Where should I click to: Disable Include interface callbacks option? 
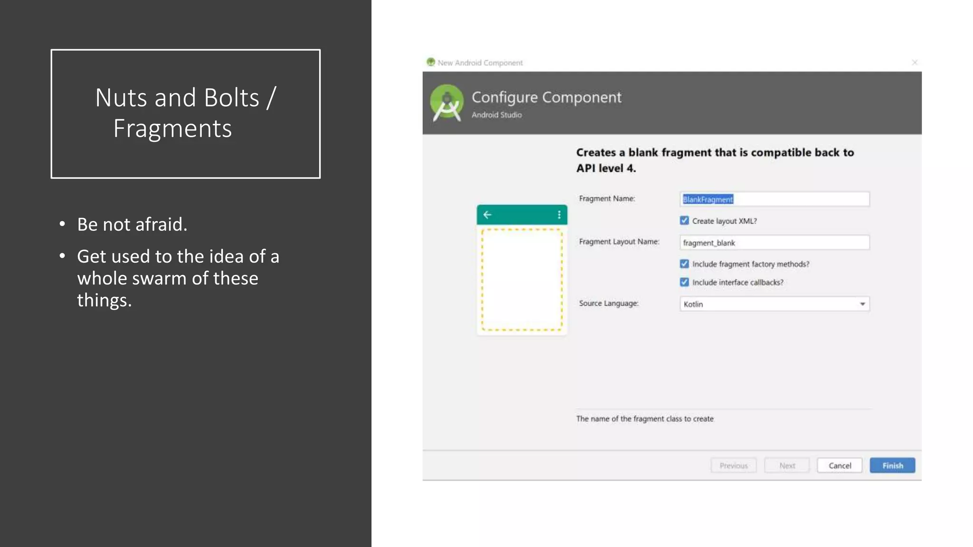point(684,282)
